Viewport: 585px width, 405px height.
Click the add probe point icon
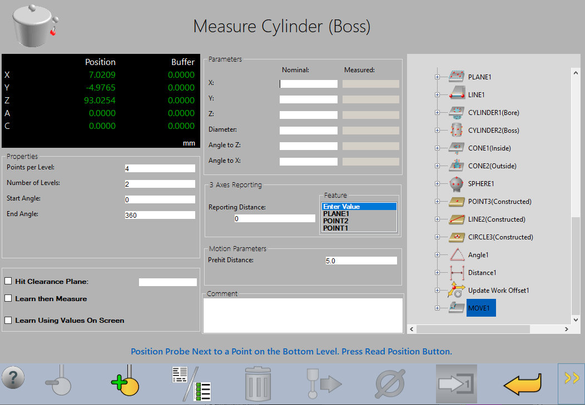click(x=125, y=382)
